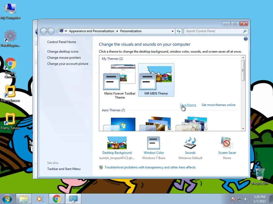Click the Personalization breadcrumb
The image size is (273, 204).
pyautogui.click(x=131, y=31)
